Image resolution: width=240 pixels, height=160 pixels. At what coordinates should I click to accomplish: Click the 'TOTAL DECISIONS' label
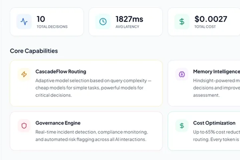[x=52, y=27]
